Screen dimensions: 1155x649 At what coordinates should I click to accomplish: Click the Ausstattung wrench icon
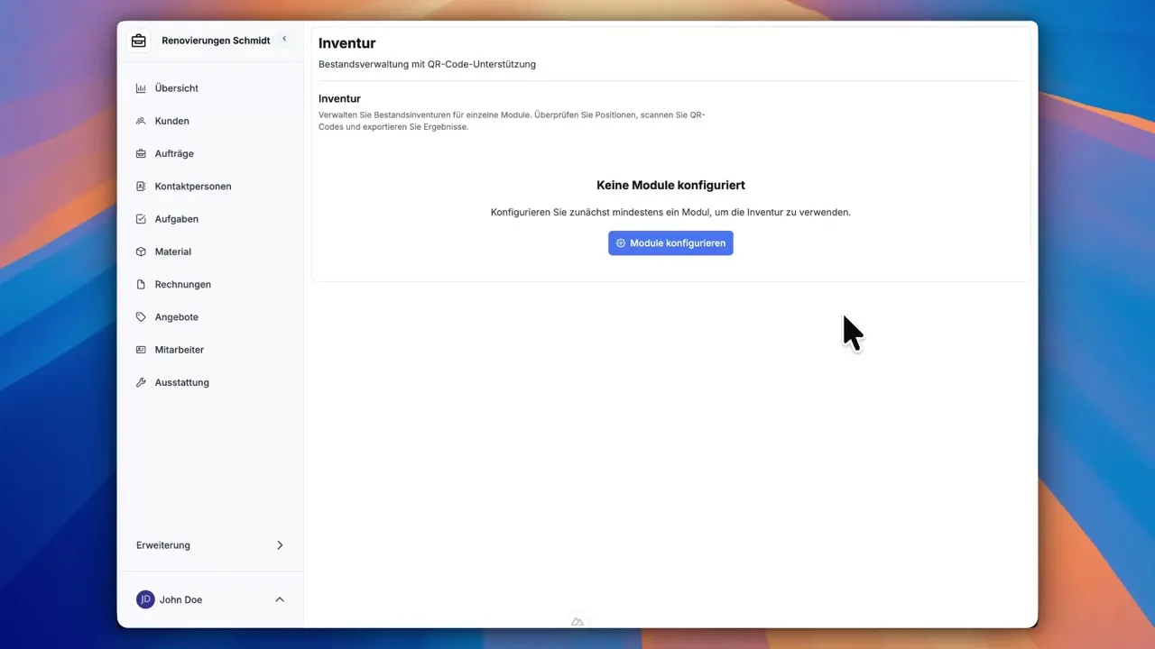click(141, 382)
